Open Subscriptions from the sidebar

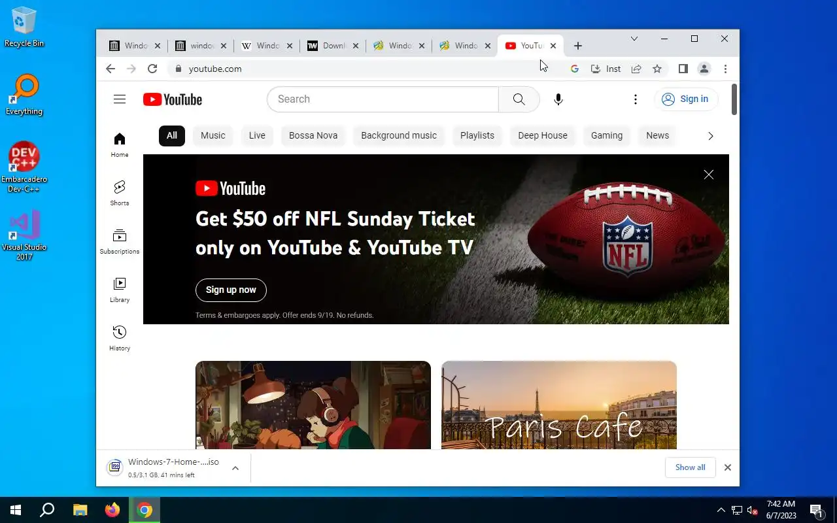[119, 241]
